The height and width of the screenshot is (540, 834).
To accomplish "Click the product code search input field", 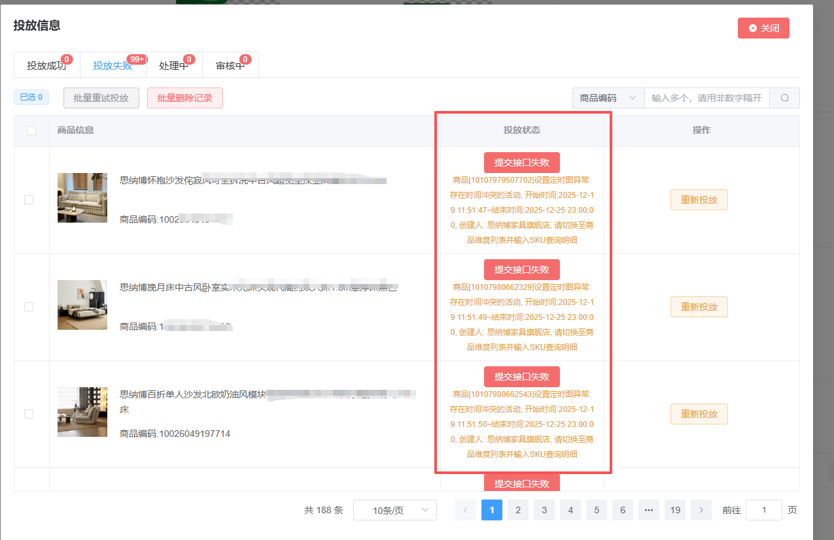I will click(x=706, y=98).
